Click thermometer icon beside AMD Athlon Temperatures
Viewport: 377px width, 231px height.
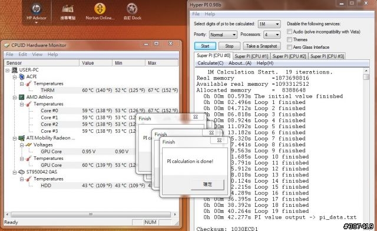[x=29, y=104]
